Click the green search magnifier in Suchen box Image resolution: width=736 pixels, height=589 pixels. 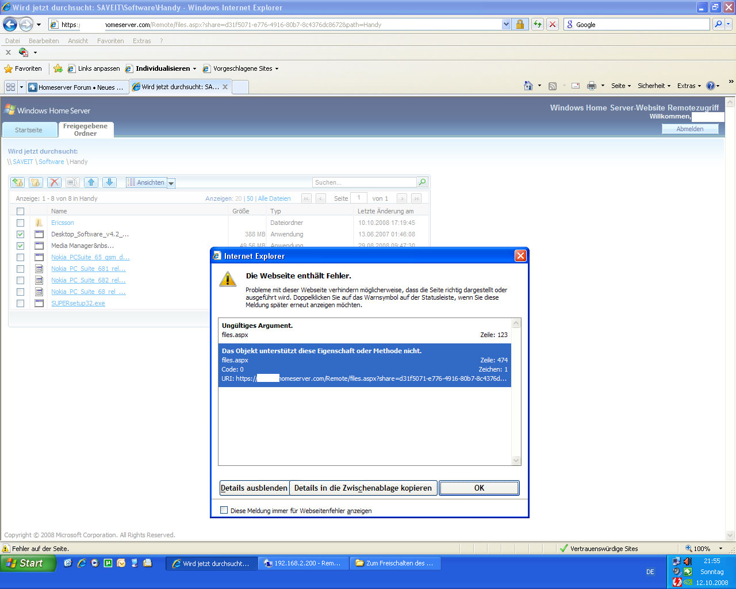(x=422, y=182)
